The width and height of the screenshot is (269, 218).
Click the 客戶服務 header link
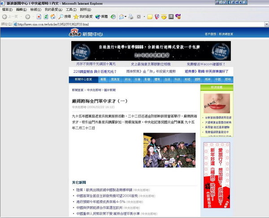(211, 34)
